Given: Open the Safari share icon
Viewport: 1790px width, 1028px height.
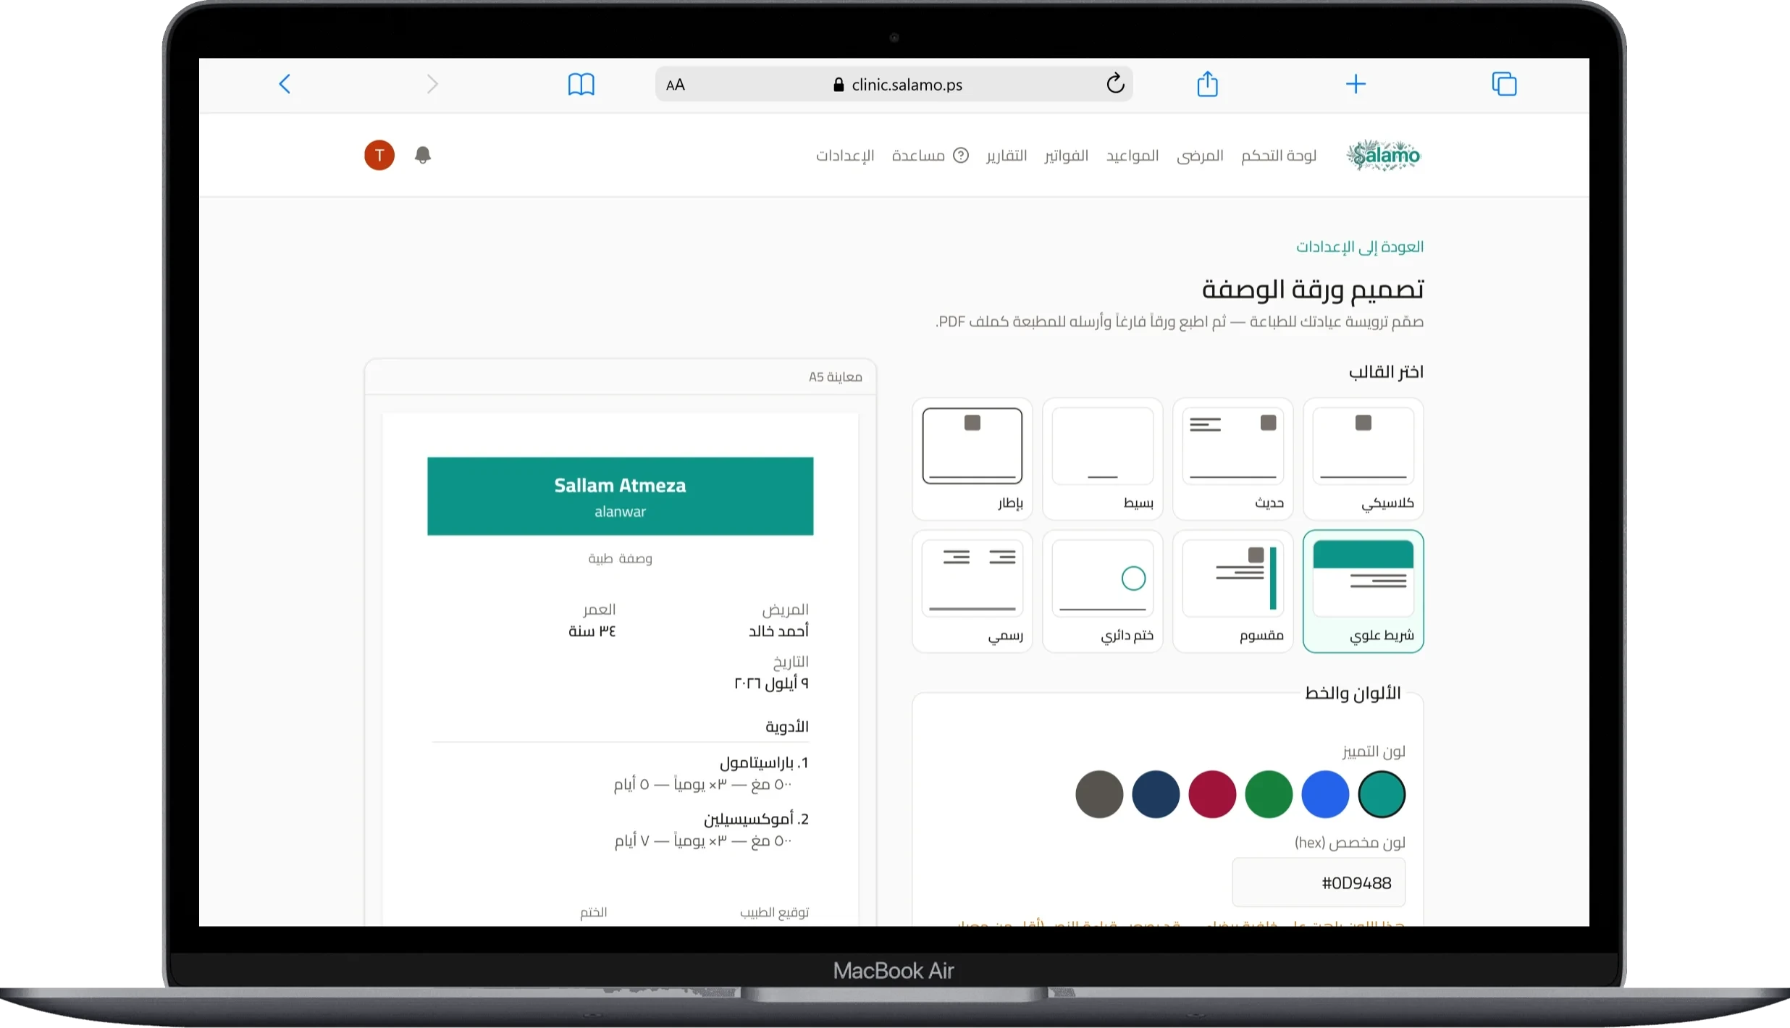Looking at the screenshot, I should click(x=1207, y=83).
